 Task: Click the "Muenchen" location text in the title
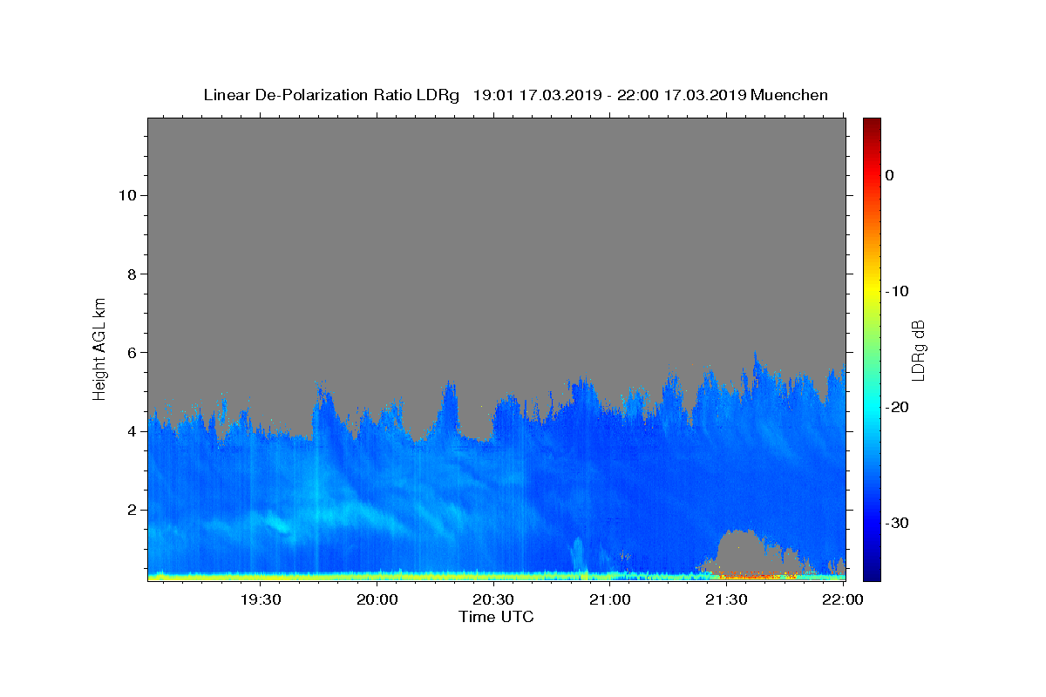coord(789,95)
